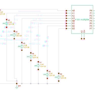Image resolution: width=95 pixels, height=93 pixels.
Task: Click wire junction dot below V7
Action: 38,84
